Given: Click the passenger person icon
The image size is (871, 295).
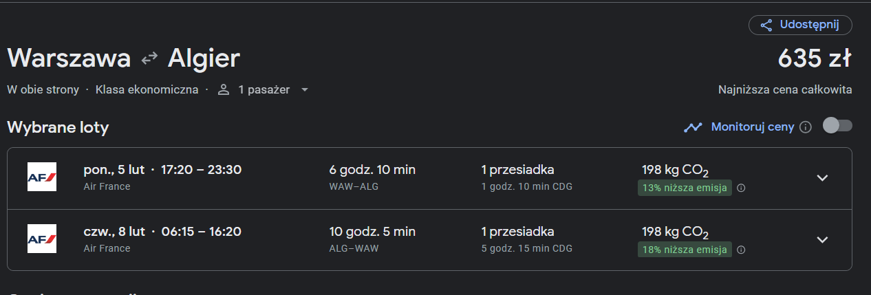Looking at the screenshot, I should [223, 89].
